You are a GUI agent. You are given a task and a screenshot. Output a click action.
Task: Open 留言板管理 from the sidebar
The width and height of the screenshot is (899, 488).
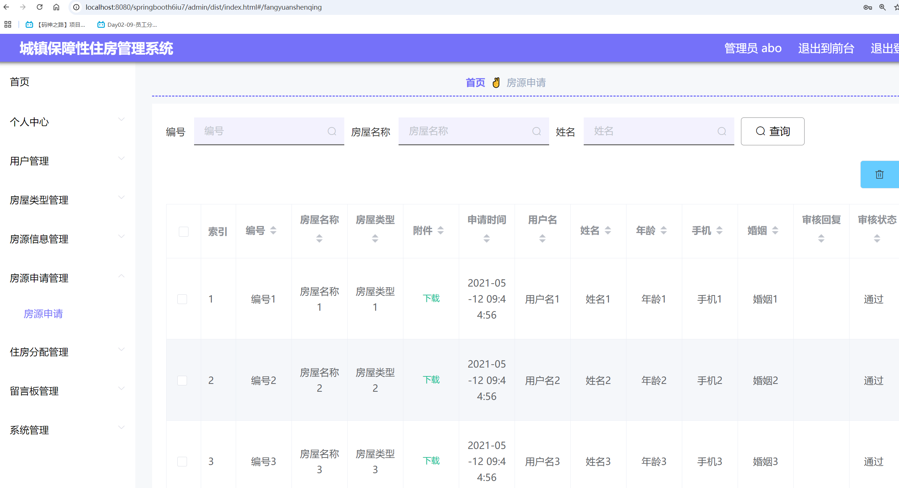point(34,391)
